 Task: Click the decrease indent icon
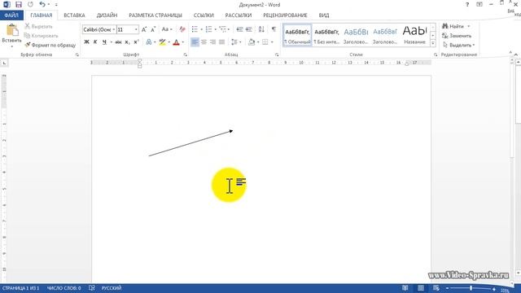pos(239,29)
